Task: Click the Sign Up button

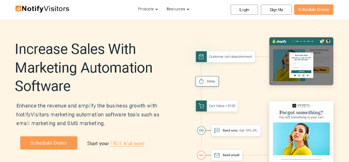Action: click(x=276, y=10)
